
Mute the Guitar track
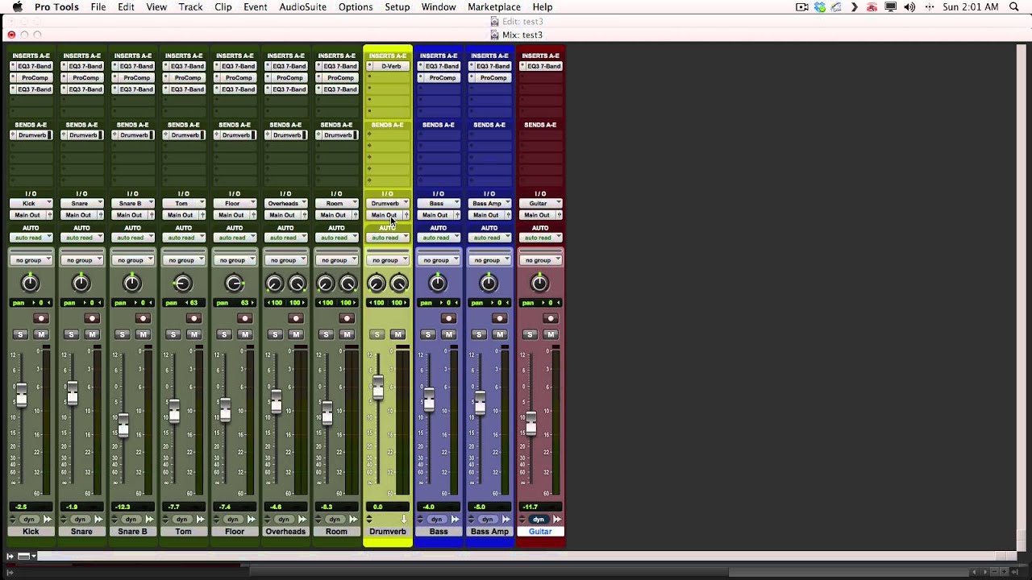coord(550,334)
